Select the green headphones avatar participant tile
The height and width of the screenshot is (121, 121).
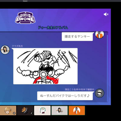click(x=42, y=110)
